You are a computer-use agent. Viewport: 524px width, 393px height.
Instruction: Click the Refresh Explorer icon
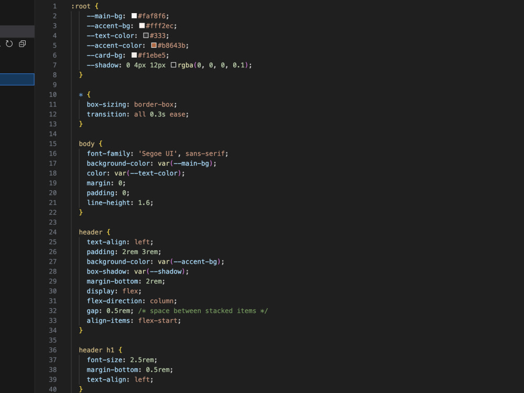click(x=9, y=44)
